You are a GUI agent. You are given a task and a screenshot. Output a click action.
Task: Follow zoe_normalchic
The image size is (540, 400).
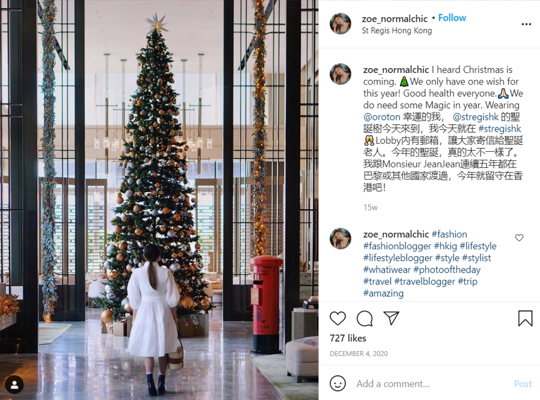[x=452, y=18]
